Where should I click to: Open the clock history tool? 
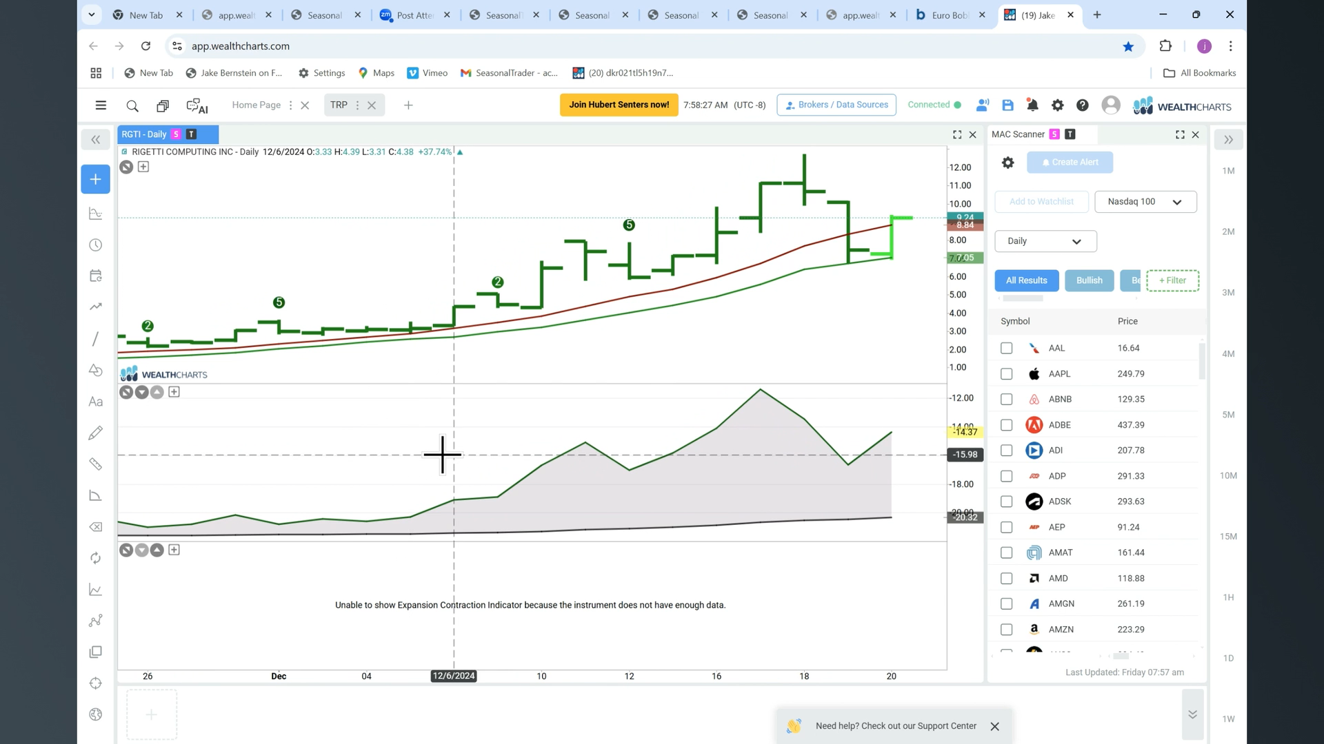(x=96, y=245)
